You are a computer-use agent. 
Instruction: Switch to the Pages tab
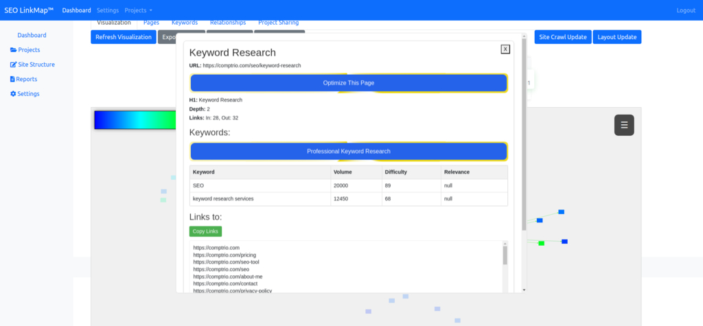[151, 23]
